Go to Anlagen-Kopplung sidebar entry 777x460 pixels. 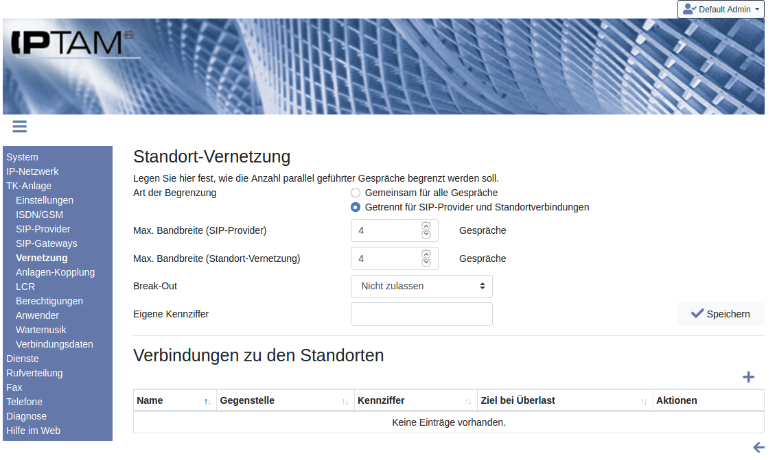(x=55, y=272)
